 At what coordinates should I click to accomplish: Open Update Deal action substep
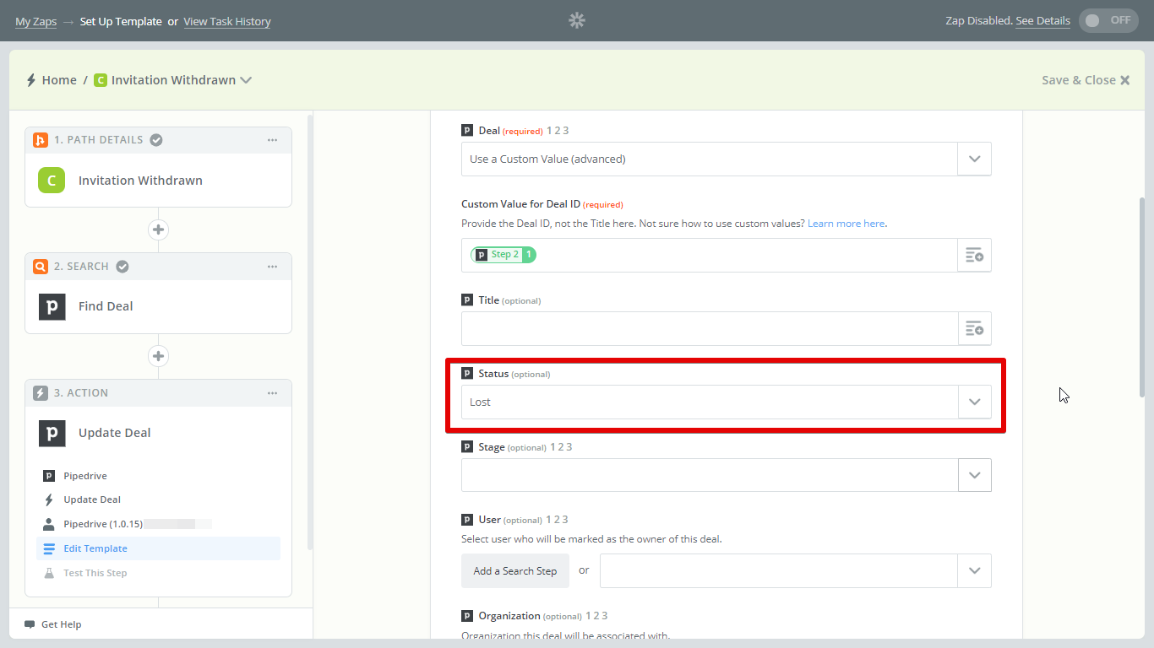[158, 499]
